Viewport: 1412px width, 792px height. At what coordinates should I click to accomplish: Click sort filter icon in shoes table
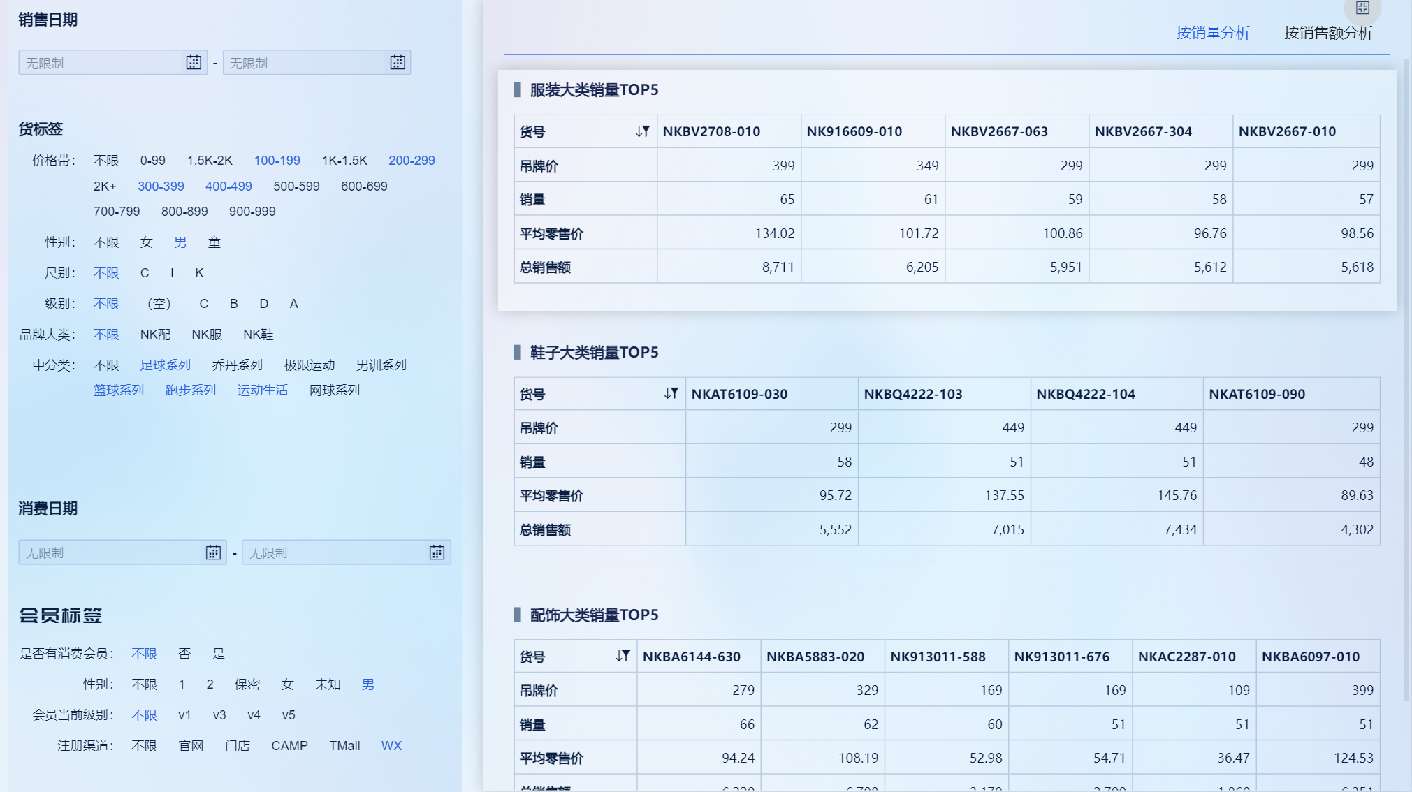[671, 394]
